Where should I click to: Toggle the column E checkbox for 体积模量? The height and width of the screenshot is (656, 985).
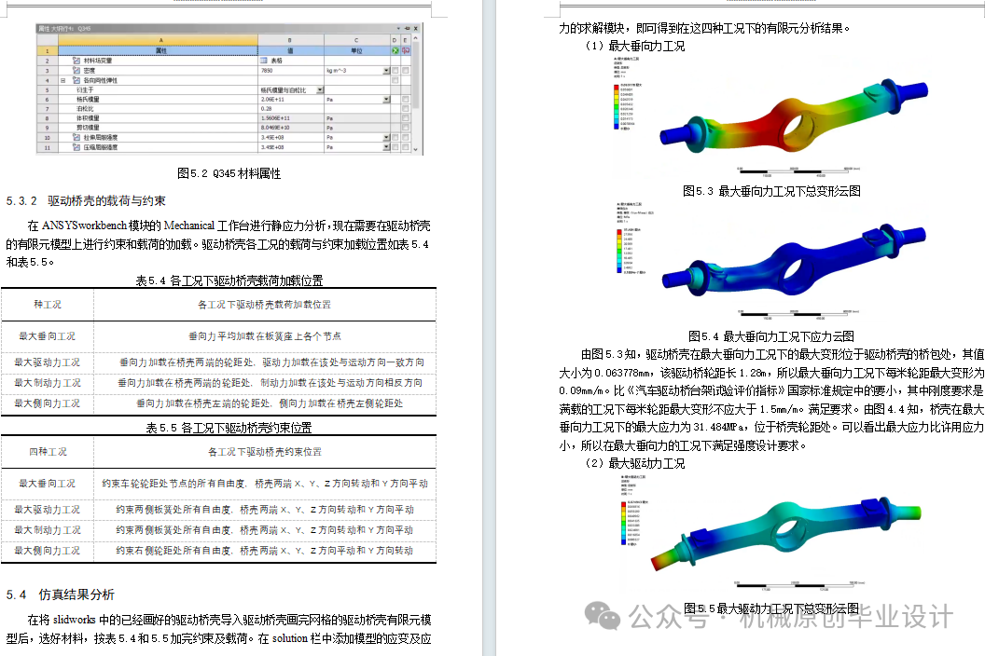click(405, 118)
